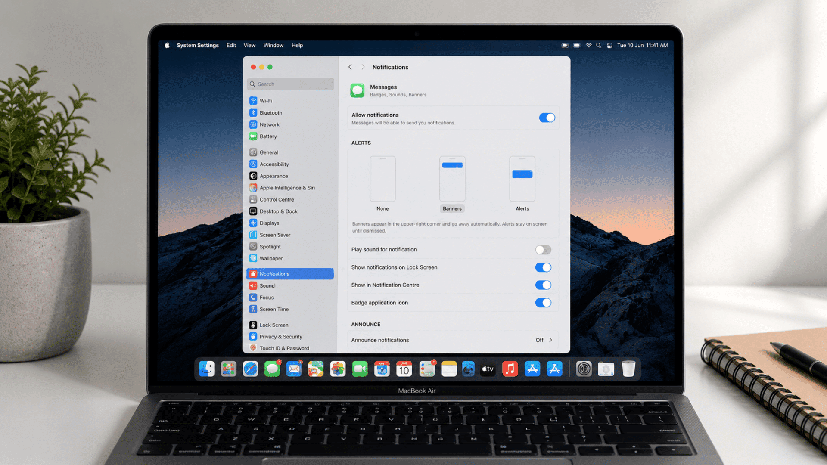Enable Play sound for notification

[x=543, y=250]
